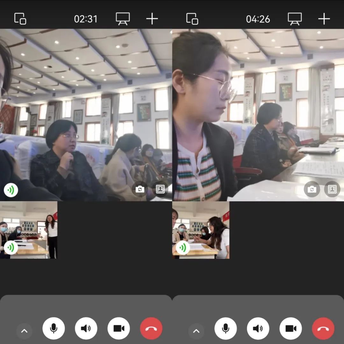Tap speaking indicator on left small thumbnail

point(11,247)
